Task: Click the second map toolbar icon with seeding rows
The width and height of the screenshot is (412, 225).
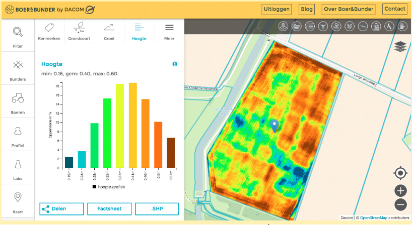Action: coord(297,26)
